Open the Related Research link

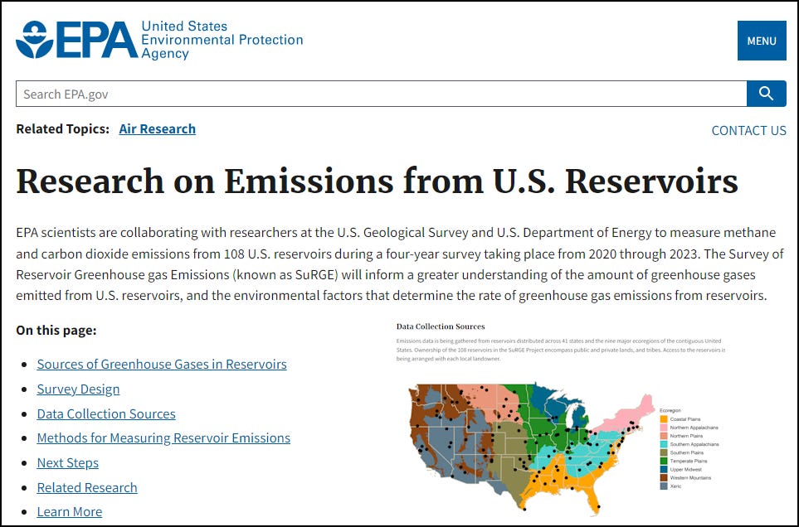[x=87, y=487]
